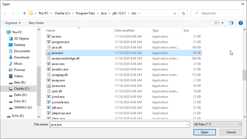Expand chevron after bin breadcrumb
The height and width of the screenshot is (139, 247).
click(139, 13)
